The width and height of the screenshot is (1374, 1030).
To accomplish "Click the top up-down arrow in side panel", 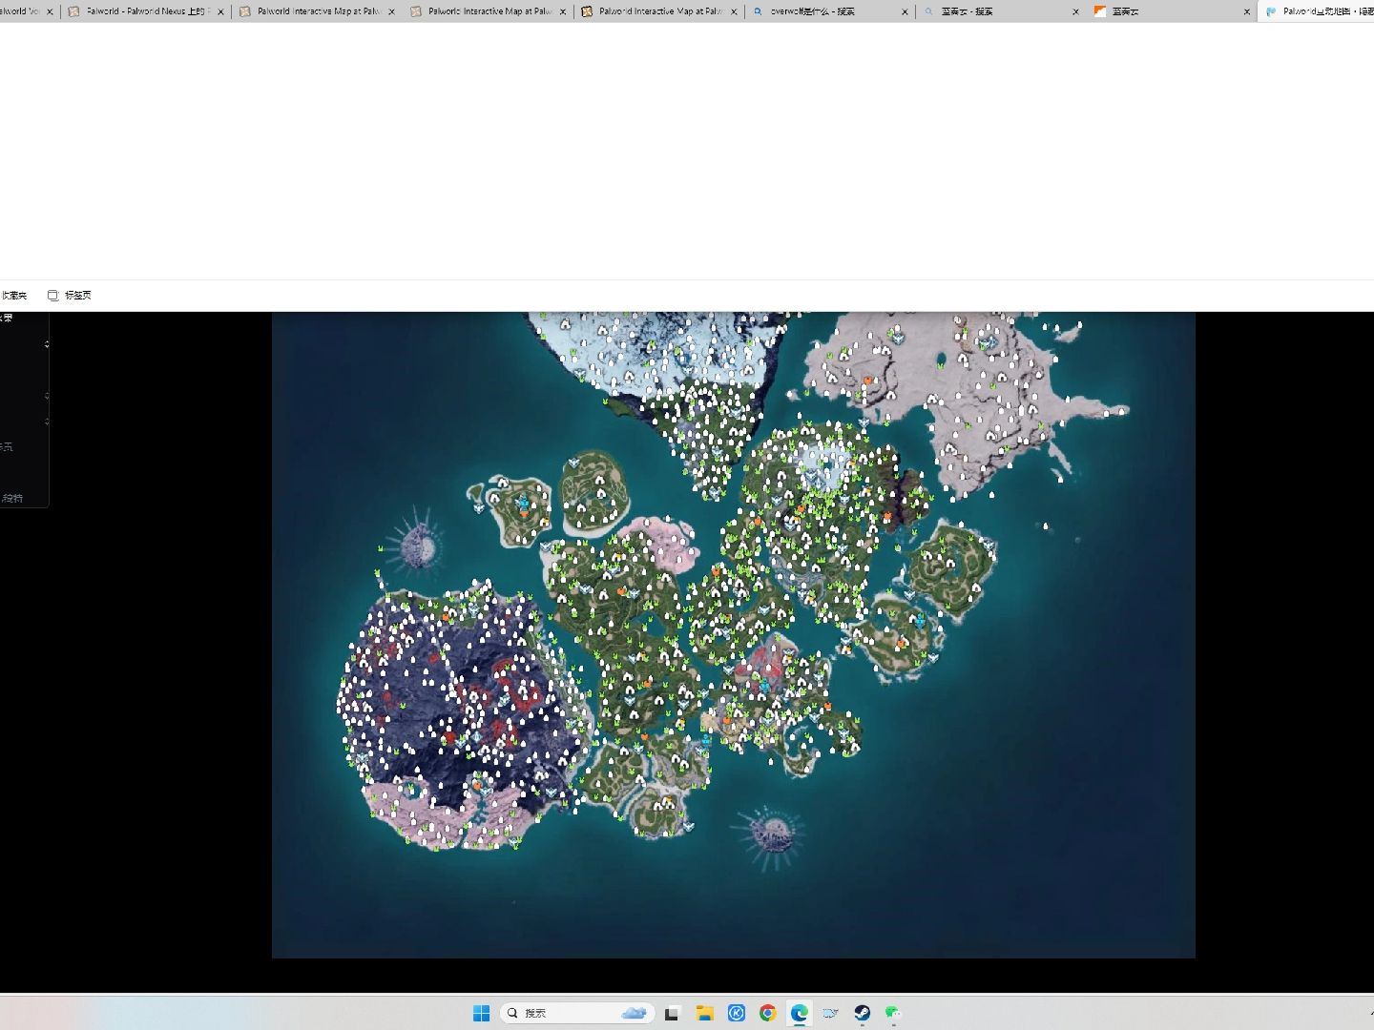I will pyautogui.click(x=47, y=343).
